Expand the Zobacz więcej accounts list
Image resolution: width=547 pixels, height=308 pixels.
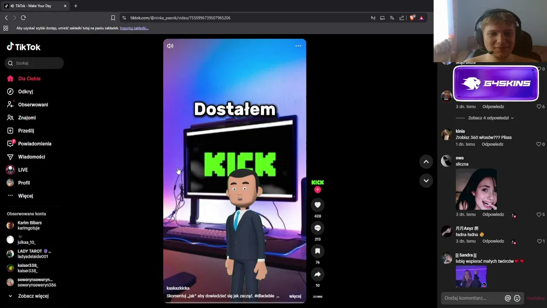coord(33,296)
